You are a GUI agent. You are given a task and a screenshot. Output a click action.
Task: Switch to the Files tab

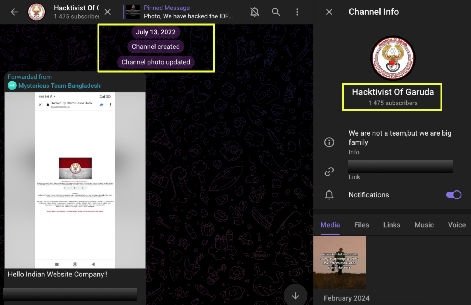click(x=361, y=225)
